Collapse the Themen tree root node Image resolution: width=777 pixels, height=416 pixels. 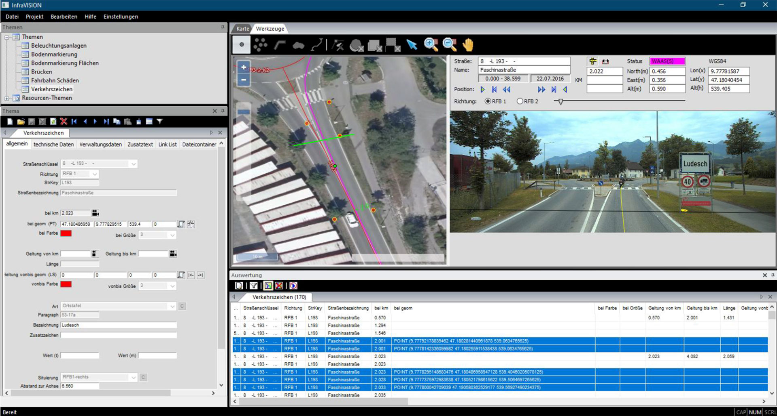click(x=7, y=37)
